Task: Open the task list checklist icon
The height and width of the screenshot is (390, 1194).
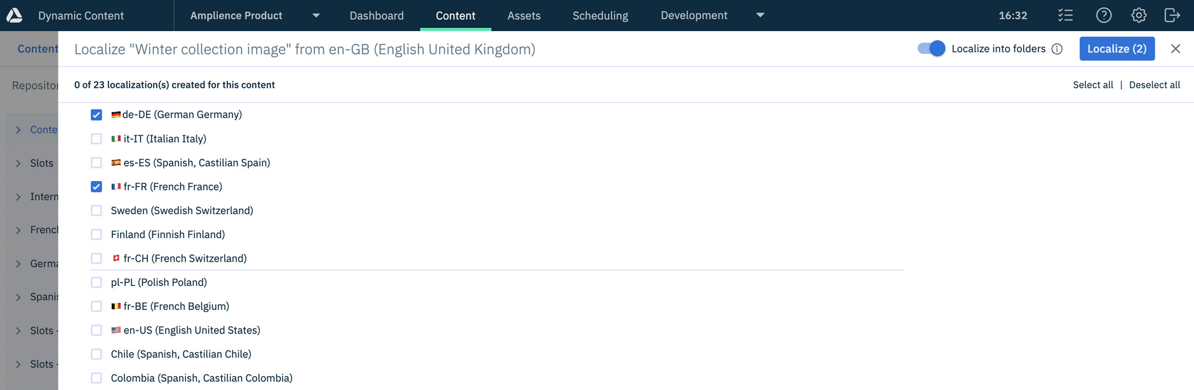Action: [1066, 15]
